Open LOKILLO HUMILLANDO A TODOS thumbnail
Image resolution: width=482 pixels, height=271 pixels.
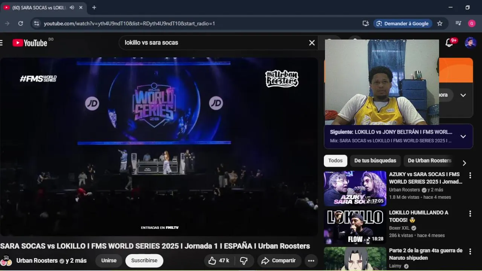coord(355,227)
